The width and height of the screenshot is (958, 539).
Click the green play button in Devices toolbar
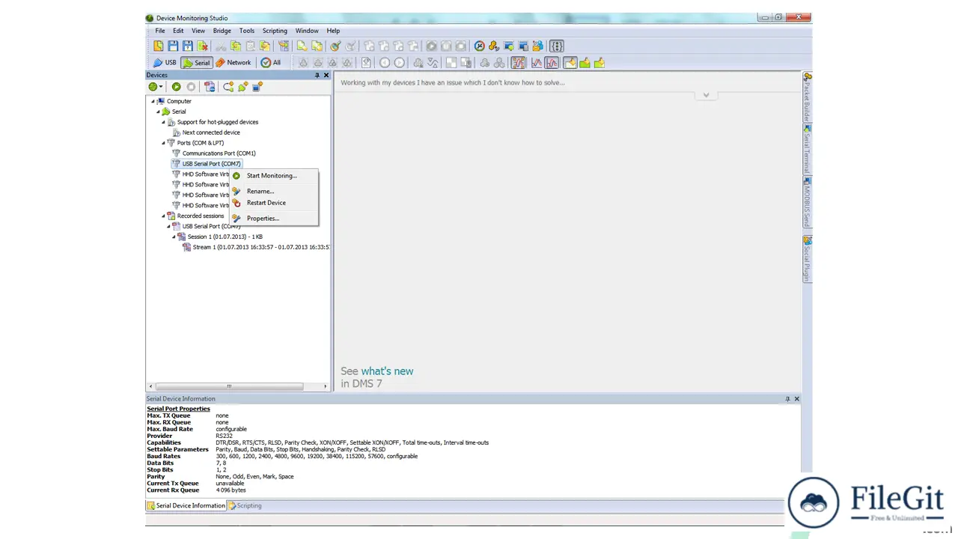click(x=177, y=87)
